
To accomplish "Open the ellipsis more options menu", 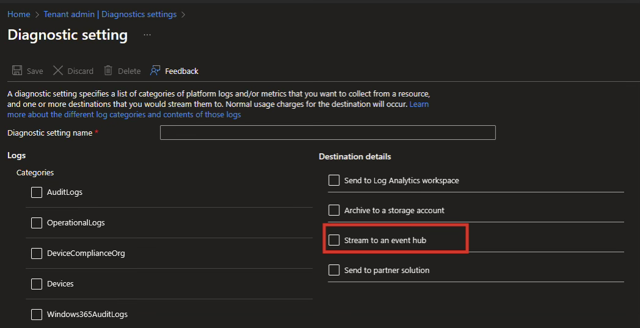I will (x=147, y=35).
